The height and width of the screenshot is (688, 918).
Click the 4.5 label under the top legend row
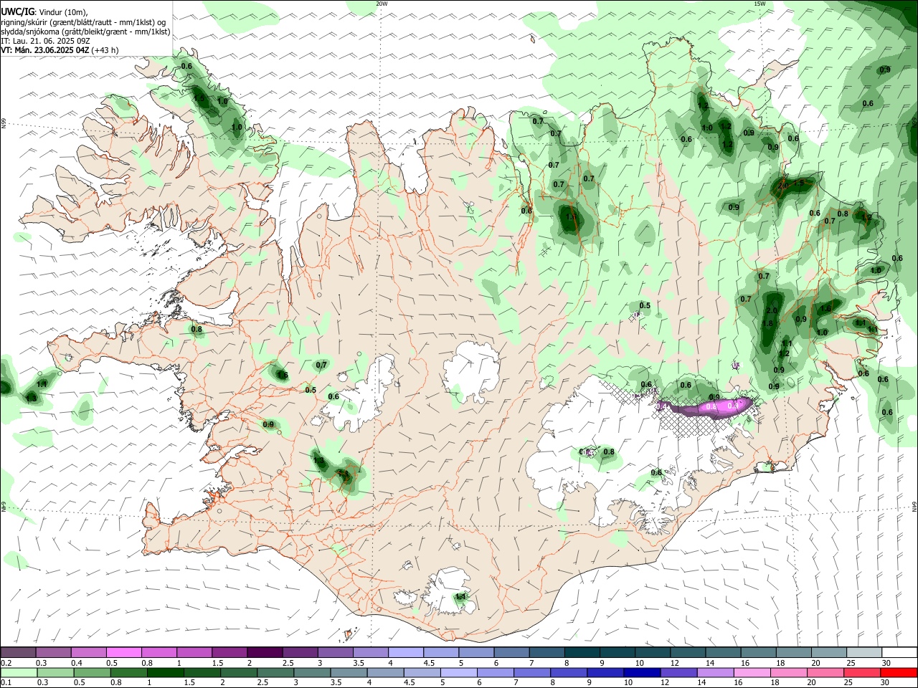point(429,663)
